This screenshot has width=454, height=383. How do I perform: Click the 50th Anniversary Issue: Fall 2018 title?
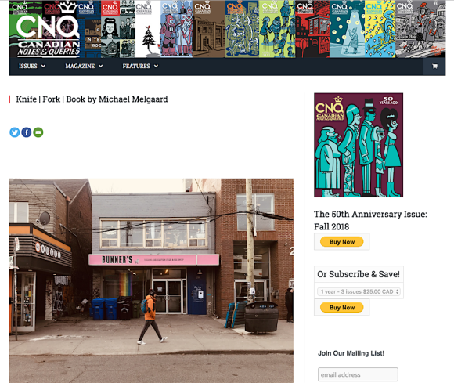click(x=370, y=220)
